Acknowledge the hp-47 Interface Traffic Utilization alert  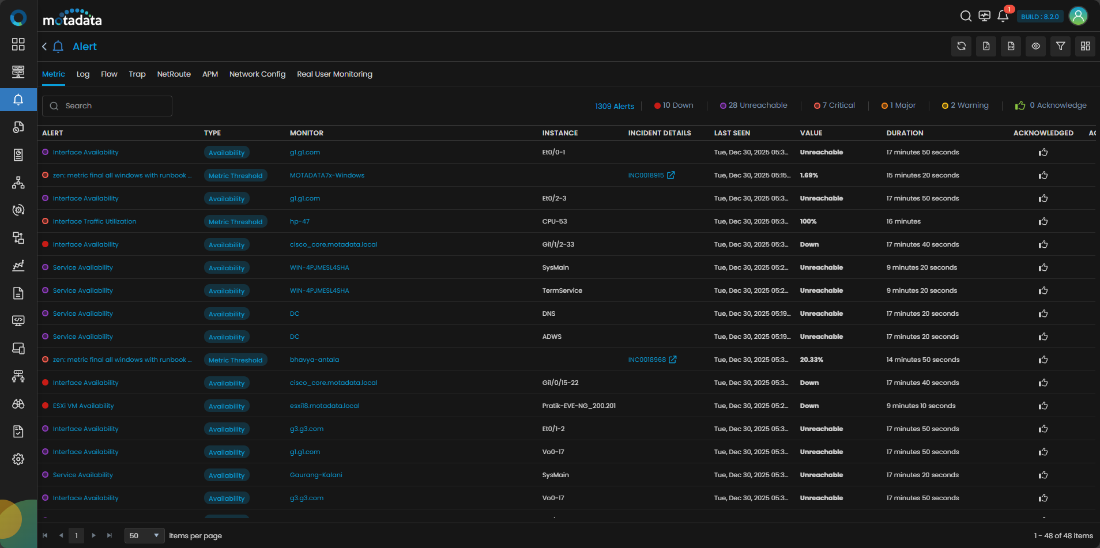[x=1043, y=221]
